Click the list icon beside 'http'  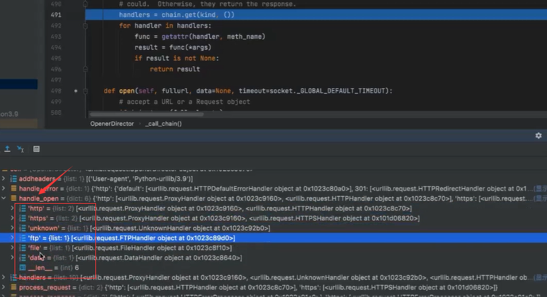[23, 208]
